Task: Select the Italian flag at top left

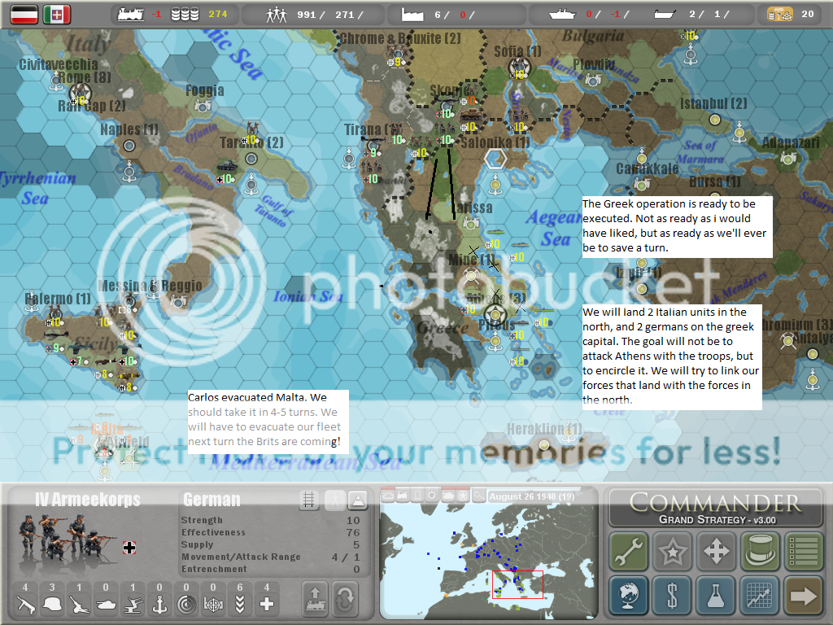Action: [x=56, y=14]
